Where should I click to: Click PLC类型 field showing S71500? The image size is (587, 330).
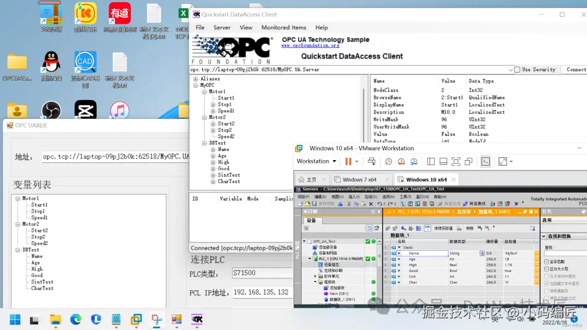click(263, 273)
